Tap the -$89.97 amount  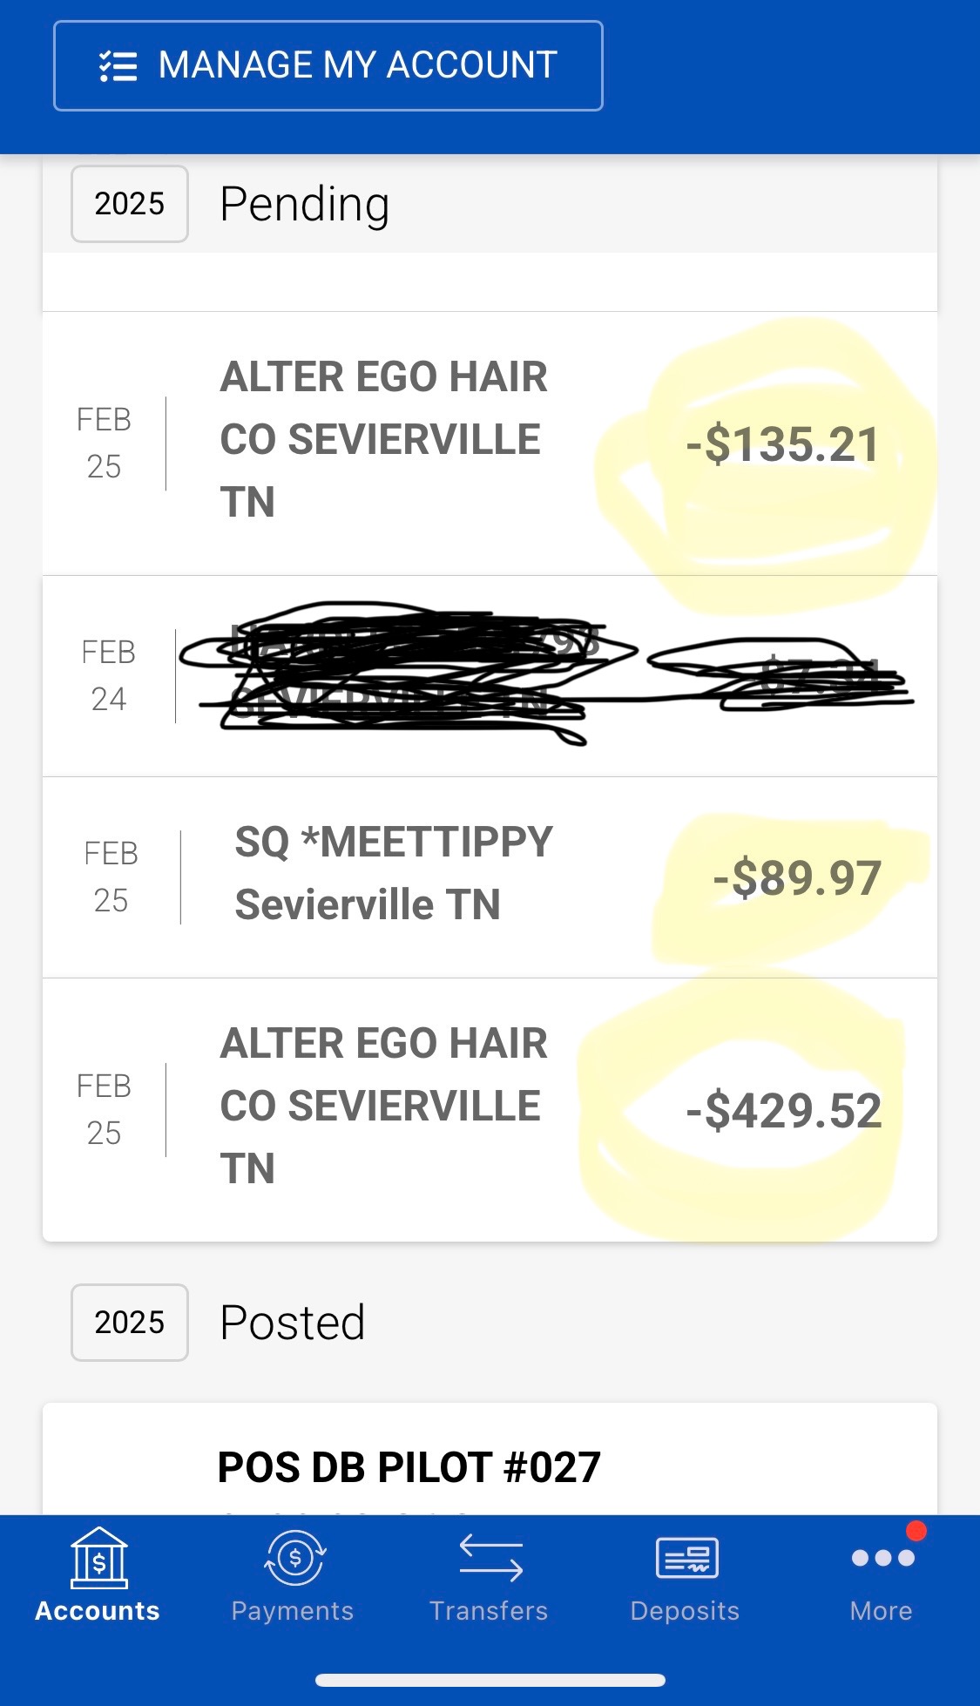coord(796,878)
